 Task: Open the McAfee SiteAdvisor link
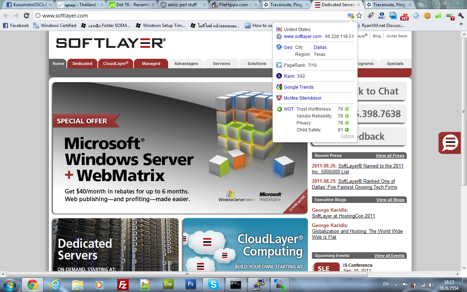tap(302, 98)
